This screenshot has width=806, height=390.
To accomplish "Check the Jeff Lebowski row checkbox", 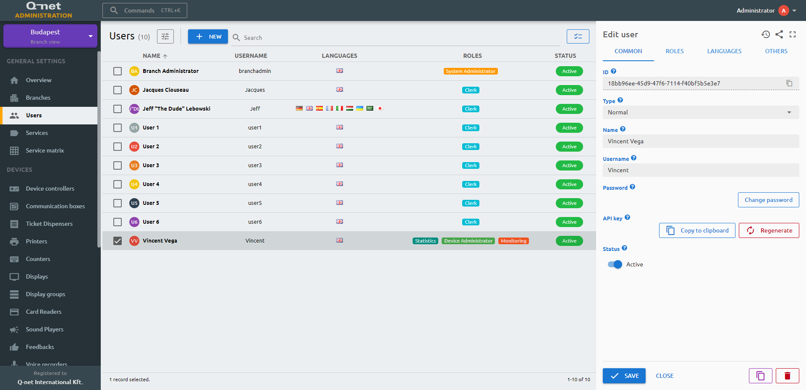I will coord(118,109).
